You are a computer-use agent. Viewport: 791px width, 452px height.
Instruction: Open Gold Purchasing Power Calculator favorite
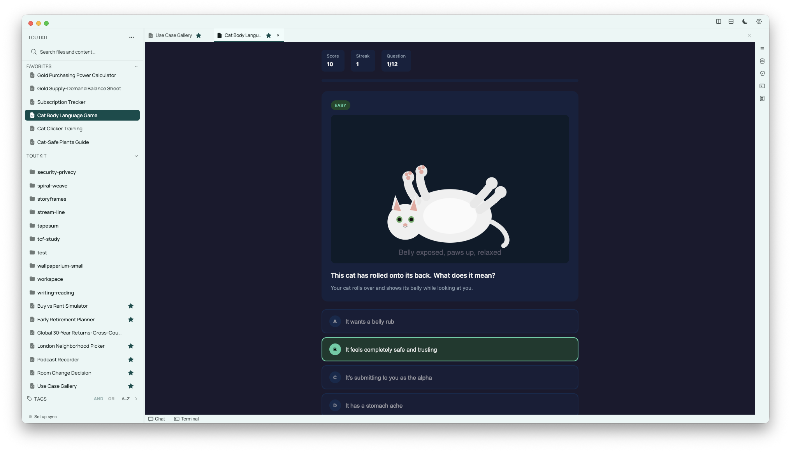(x=82, y=75)
